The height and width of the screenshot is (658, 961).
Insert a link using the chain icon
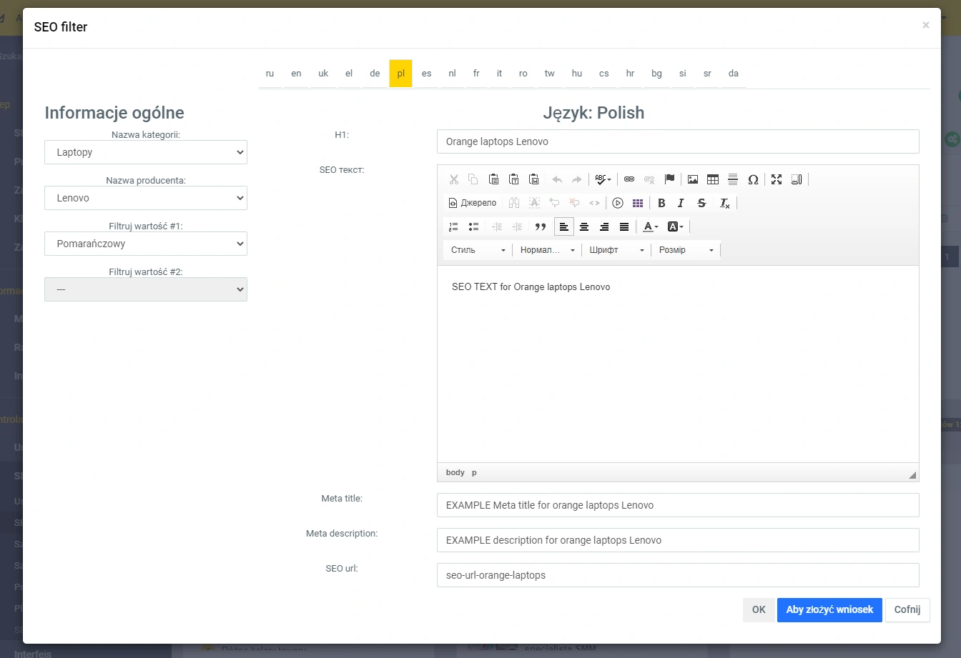tap(629, 179)
